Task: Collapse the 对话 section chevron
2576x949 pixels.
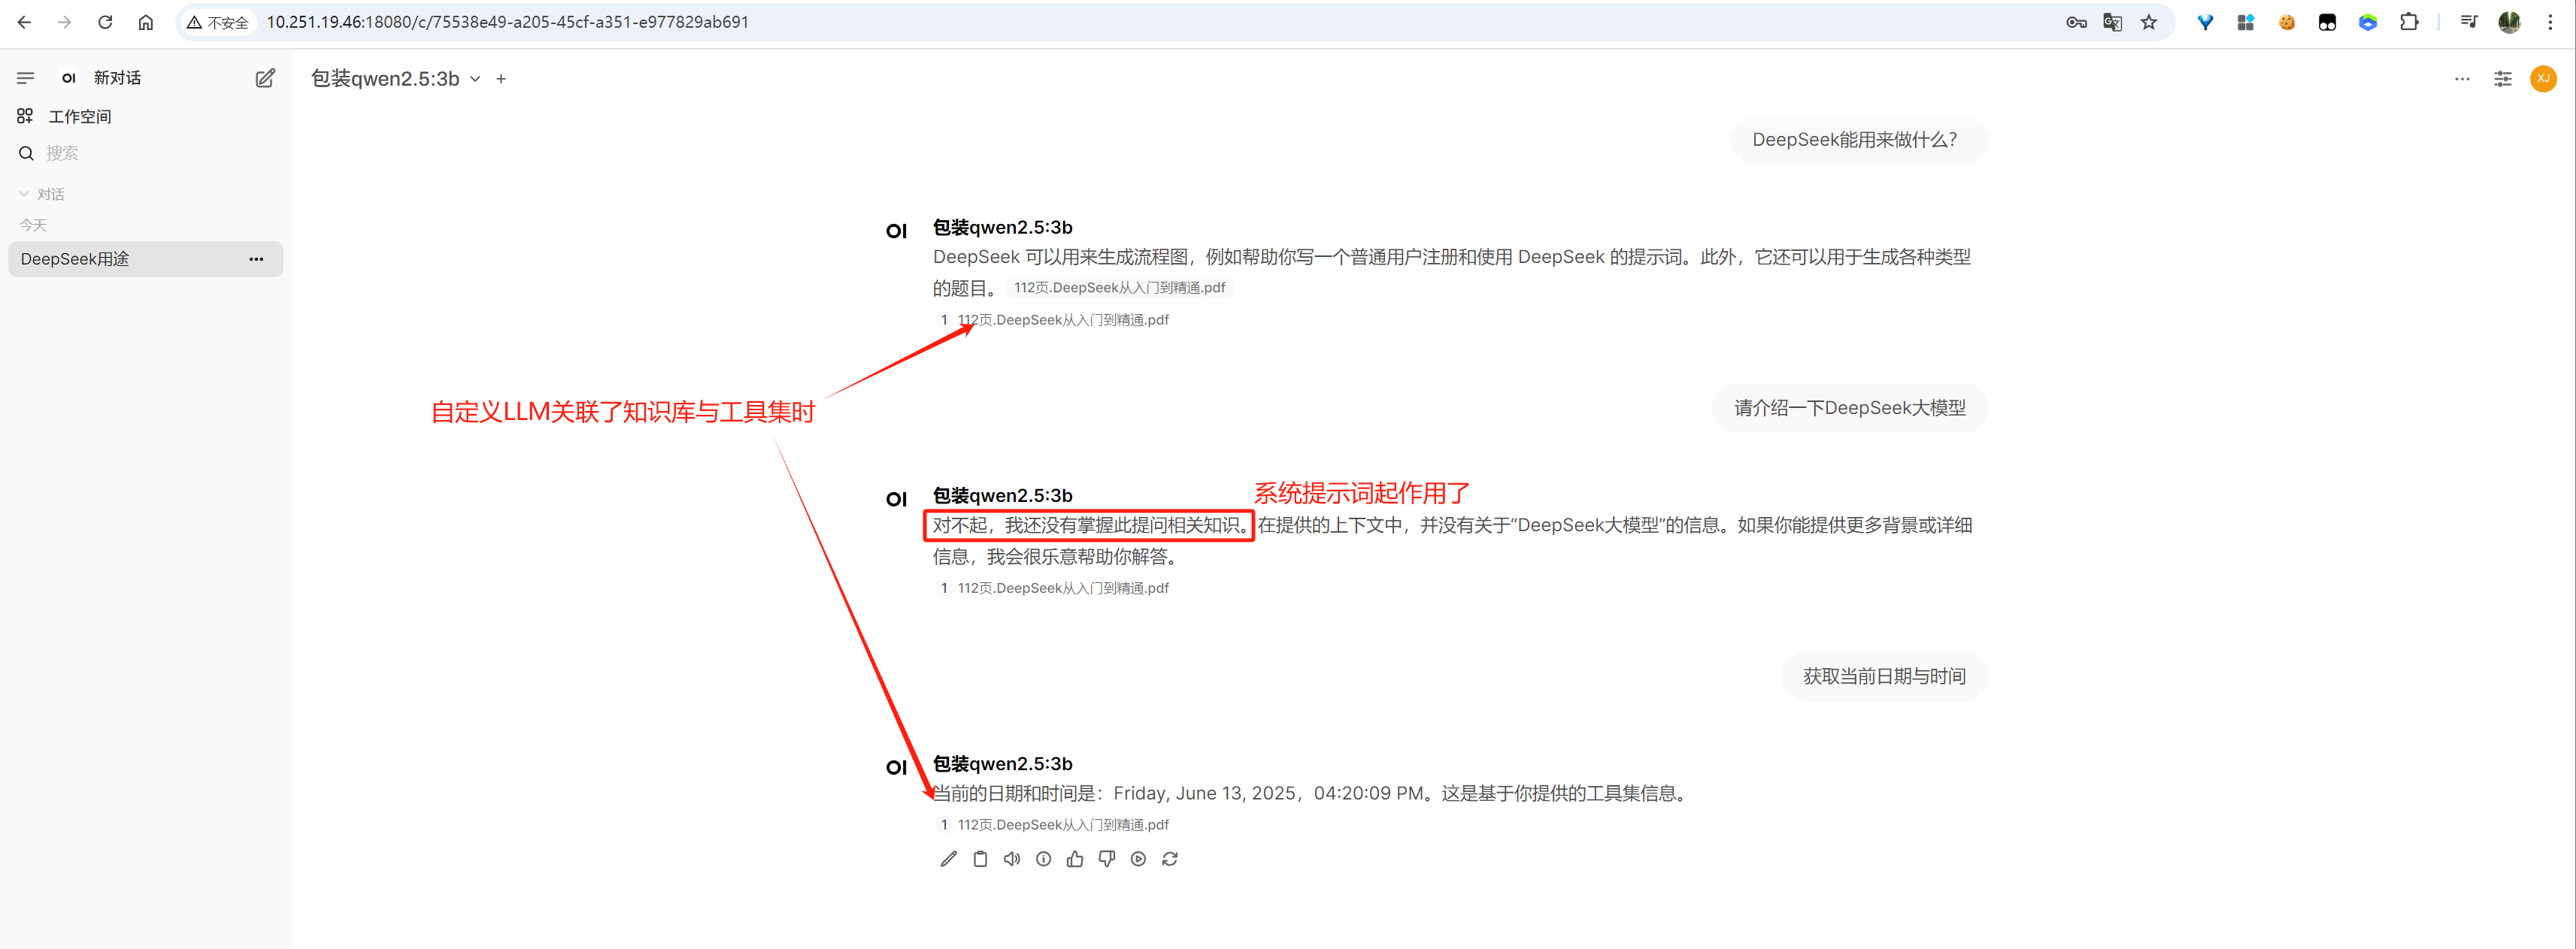Action: click(24, 194)
